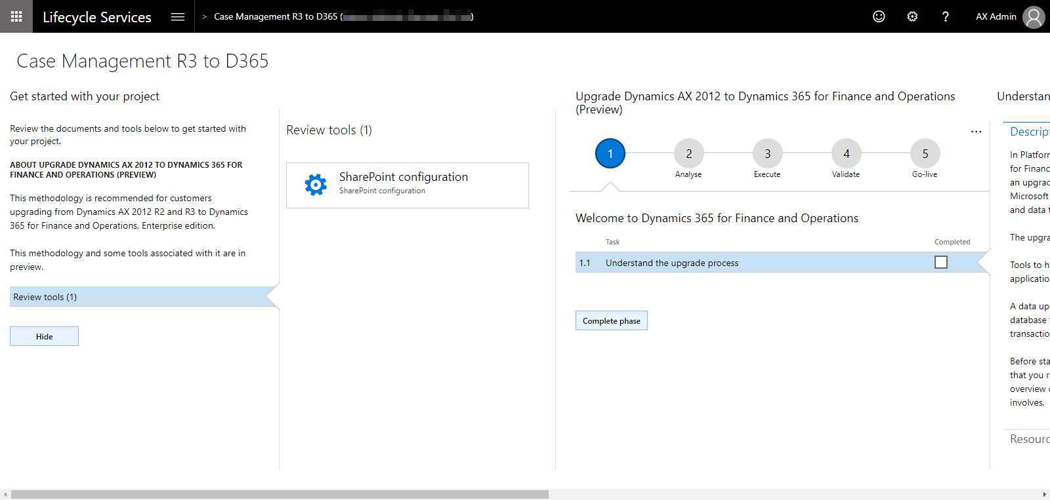Click the SharePoint configuration gear icon

coord(316,185)
